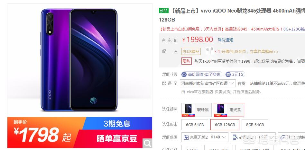
Task: Click the main iQOO Neo product image
Action: tap(80, 60)
